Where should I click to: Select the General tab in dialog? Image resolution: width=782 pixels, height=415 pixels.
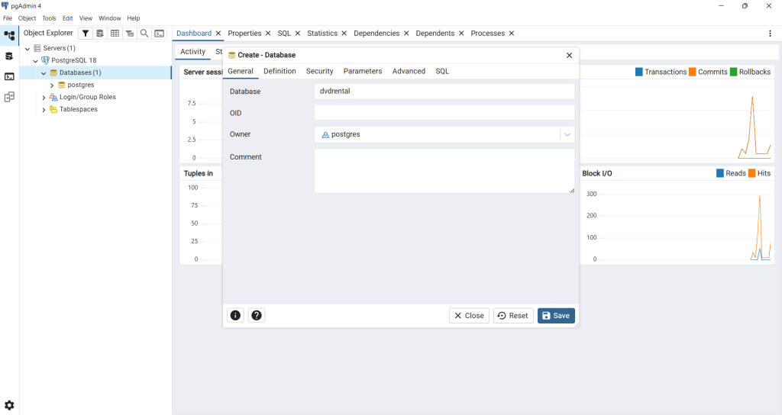[241, 71]
